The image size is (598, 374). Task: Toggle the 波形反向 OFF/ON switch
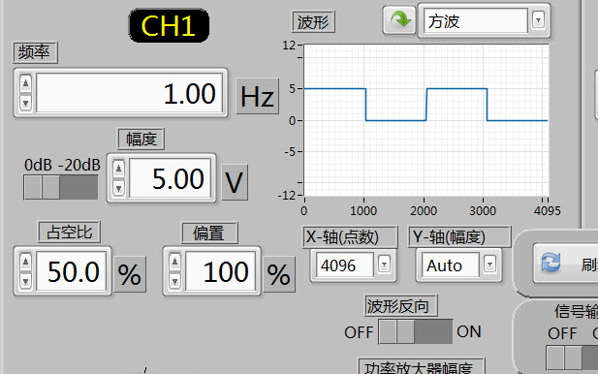point(416,331)
